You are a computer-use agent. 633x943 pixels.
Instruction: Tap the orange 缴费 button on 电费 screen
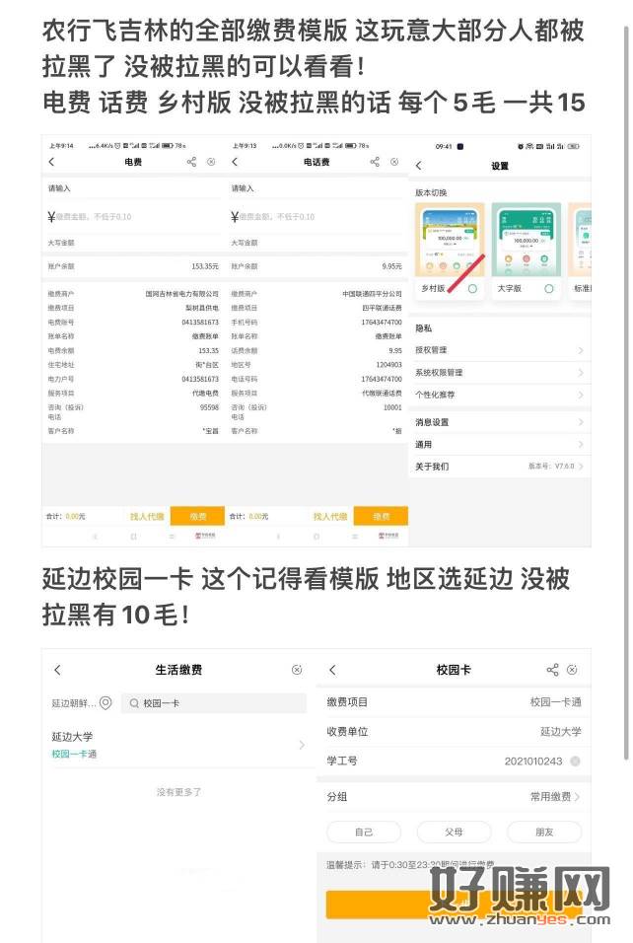pyautogui.click(x=198, y=516)
